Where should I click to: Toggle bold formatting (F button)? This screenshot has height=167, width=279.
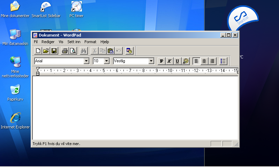(161, 61)
